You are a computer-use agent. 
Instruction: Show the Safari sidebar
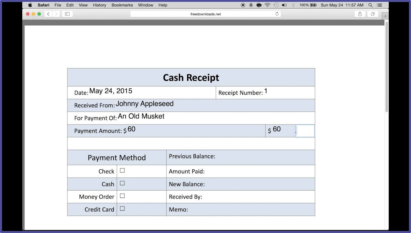click(67, 14)
